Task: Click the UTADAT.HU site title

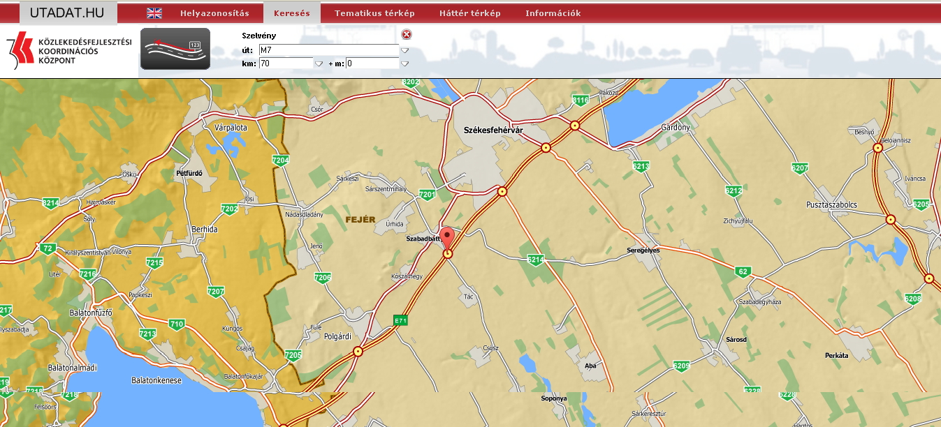Action: (67, 13)
